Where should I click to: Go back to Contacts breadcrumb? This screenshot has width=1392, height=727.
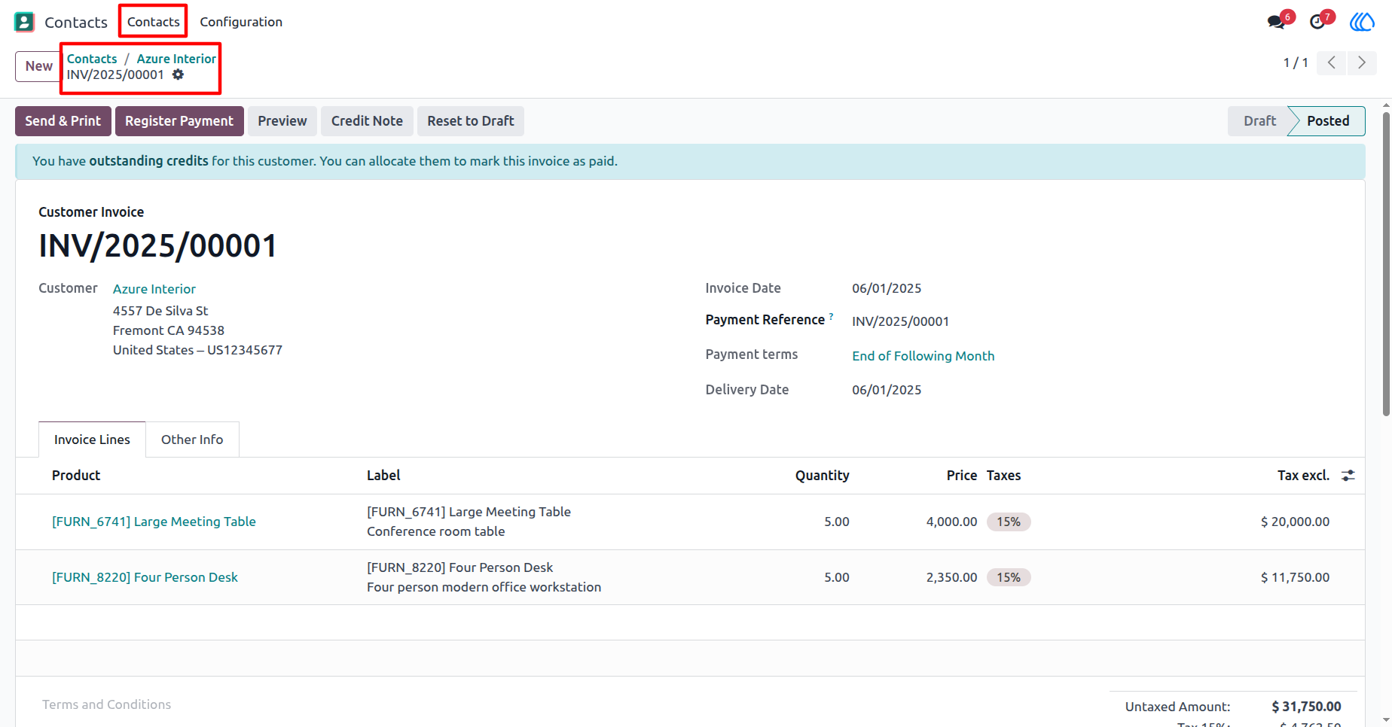point(92,59)
